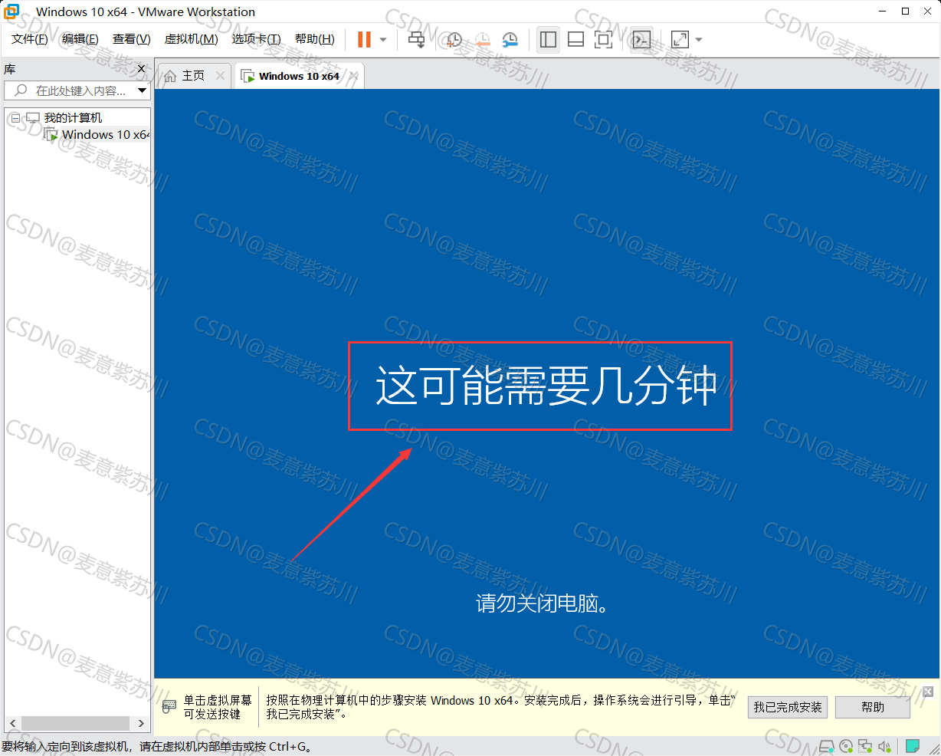The image size is (941, 756).
Task: Maximize the VMware Workstation window
Action: coord(905,12)
